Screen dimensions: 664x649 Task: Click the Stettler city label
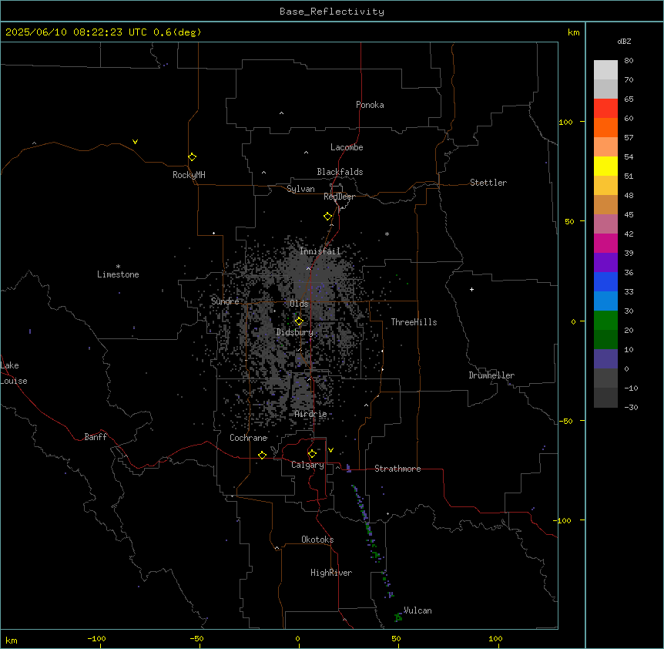click(x=488, y=183)
